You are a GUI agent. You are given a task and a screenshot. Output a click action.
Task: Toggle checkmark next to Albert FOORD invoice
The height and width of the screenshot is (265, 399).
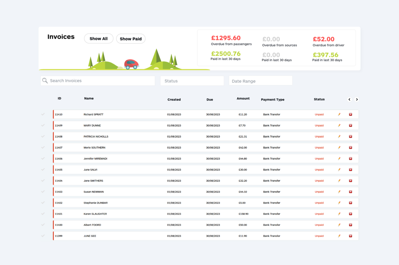click(43, 225)
